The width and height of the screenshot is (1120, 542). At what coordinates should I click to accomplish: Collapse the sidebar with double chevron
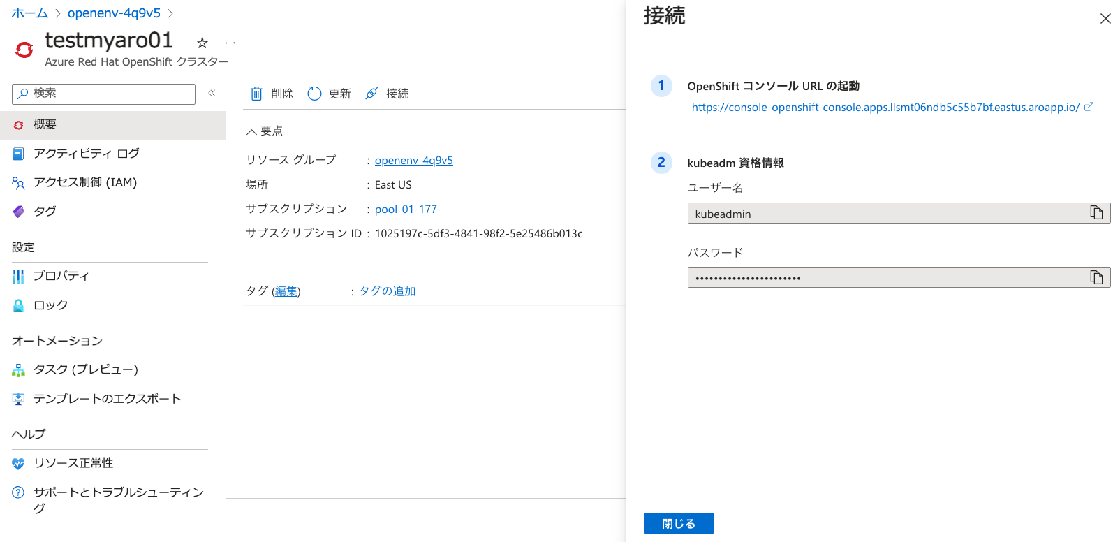coord(212,93)
